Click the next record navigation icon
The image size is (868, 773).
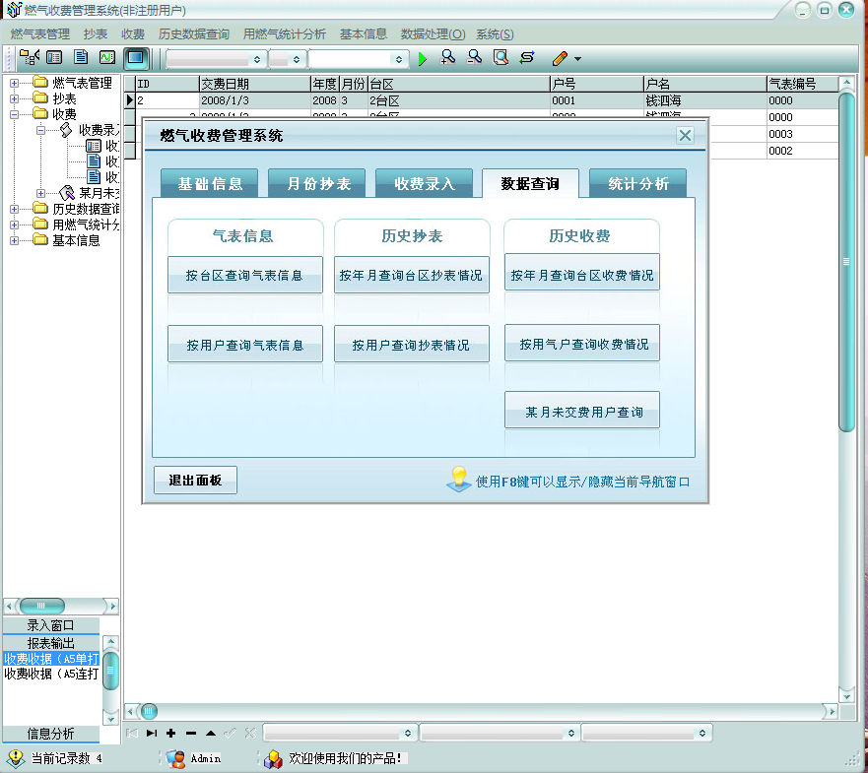pyautogui.click(x=151, y=734)
